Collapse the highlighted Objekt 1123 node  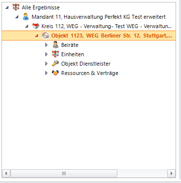coord(36,36)
